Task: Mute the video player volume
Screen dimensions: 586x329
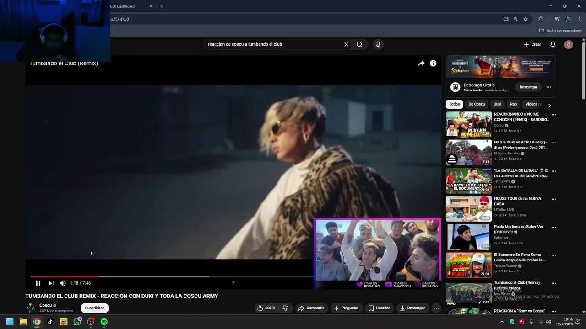Action: (63, 283)
